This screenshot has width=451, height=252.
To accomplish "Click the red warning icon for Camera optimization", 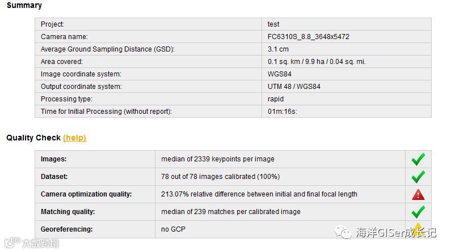I will click(x=418, y=194).
